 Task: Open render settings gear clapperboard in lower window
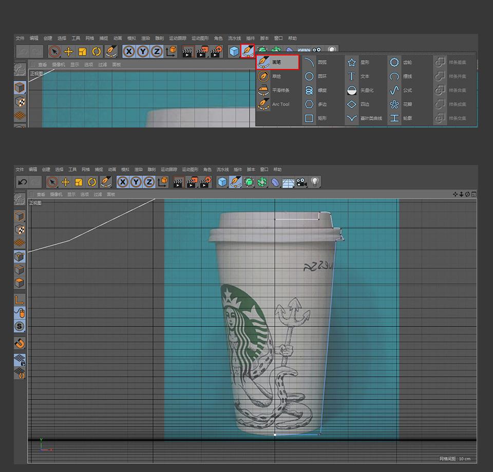click(x=205, y=182)
